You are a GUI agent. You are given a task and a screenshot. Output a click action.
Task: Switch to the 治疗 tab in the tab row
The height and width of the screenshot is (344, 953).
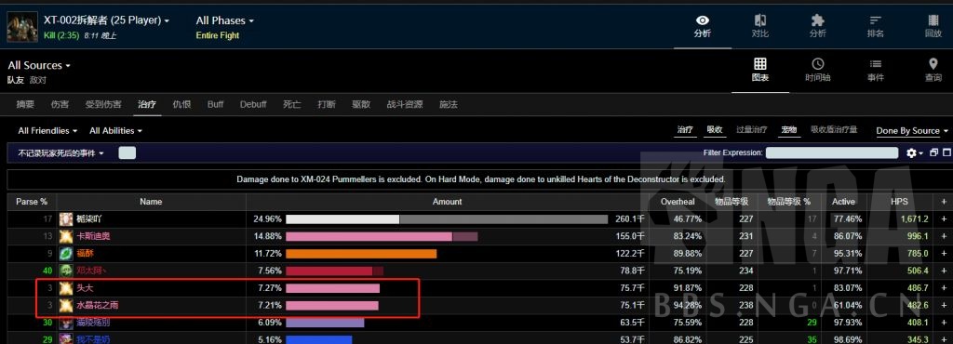point(147,104)
